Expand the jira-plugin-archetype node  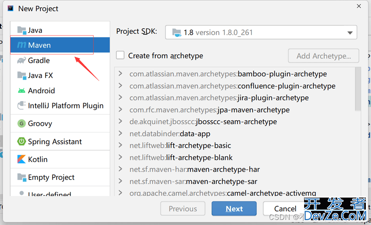(x=121, y=97)
